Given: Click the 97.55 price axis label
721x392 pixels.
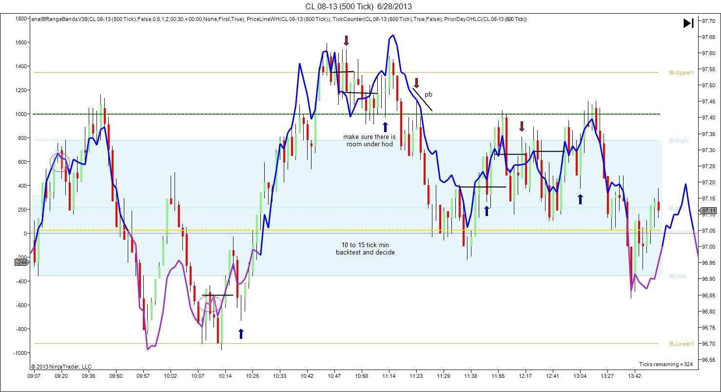Looking at the screenshot, I should click(x=708, y=69).
